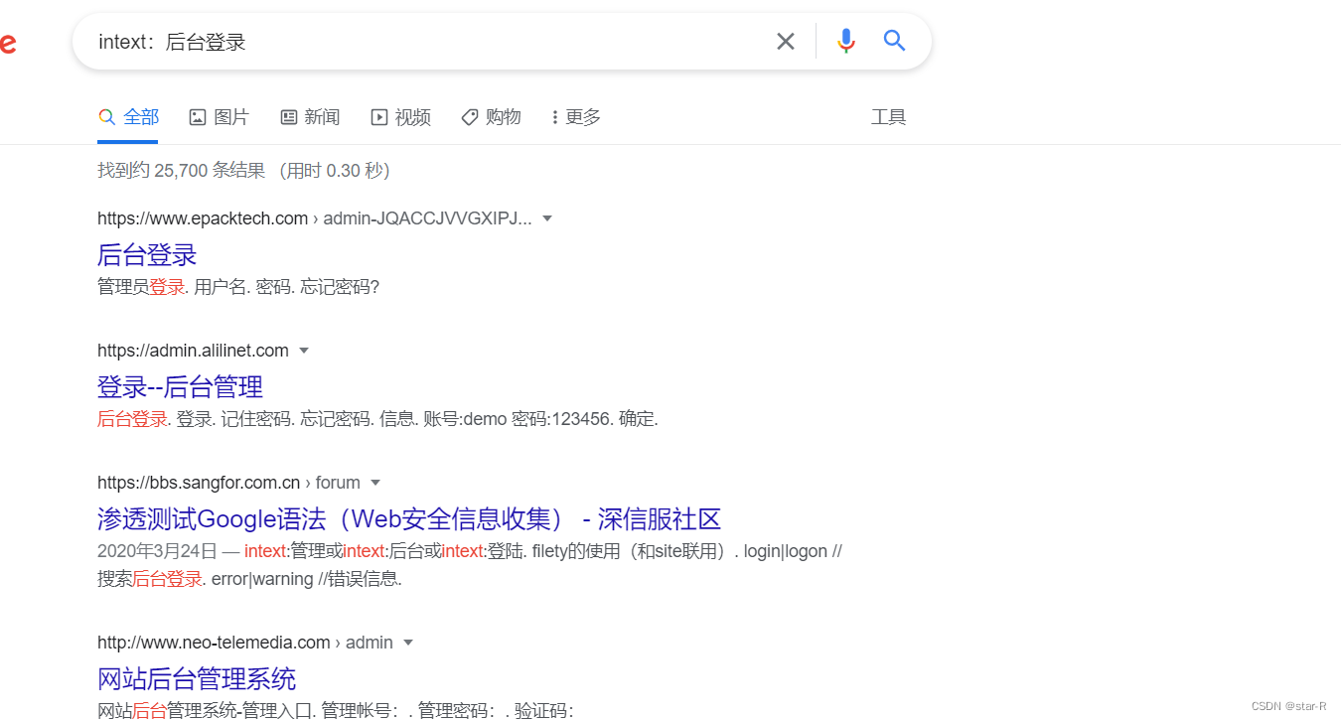Click snippet 网站后台管理系统-管理入口
The width and height of the screenshot is (1341, 720).
(x=336, y=711)
